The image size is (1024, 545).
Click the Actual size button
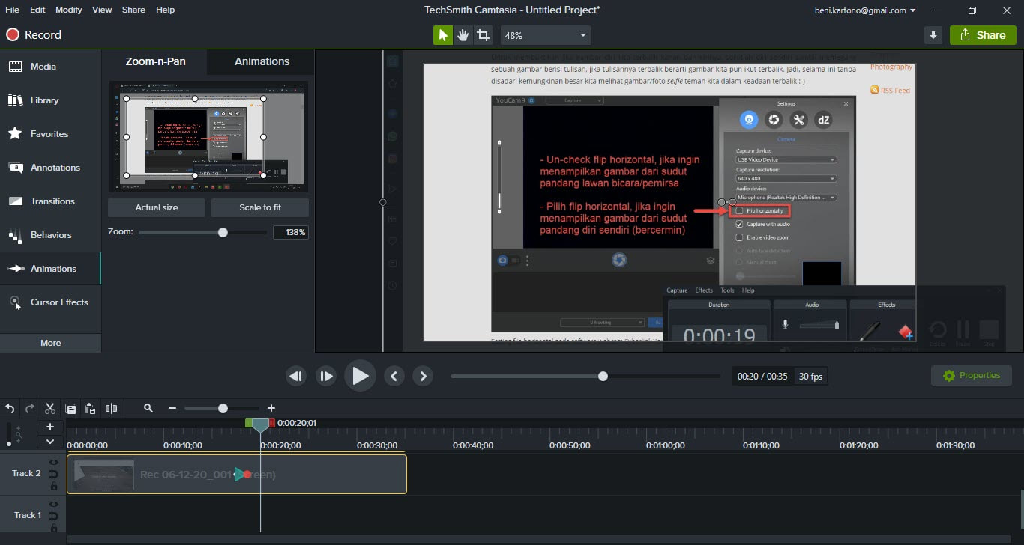157,207
